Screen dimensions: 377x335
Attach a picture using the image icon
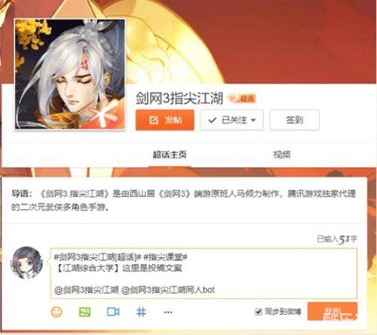pyautogui.click(x=84, y=312)
